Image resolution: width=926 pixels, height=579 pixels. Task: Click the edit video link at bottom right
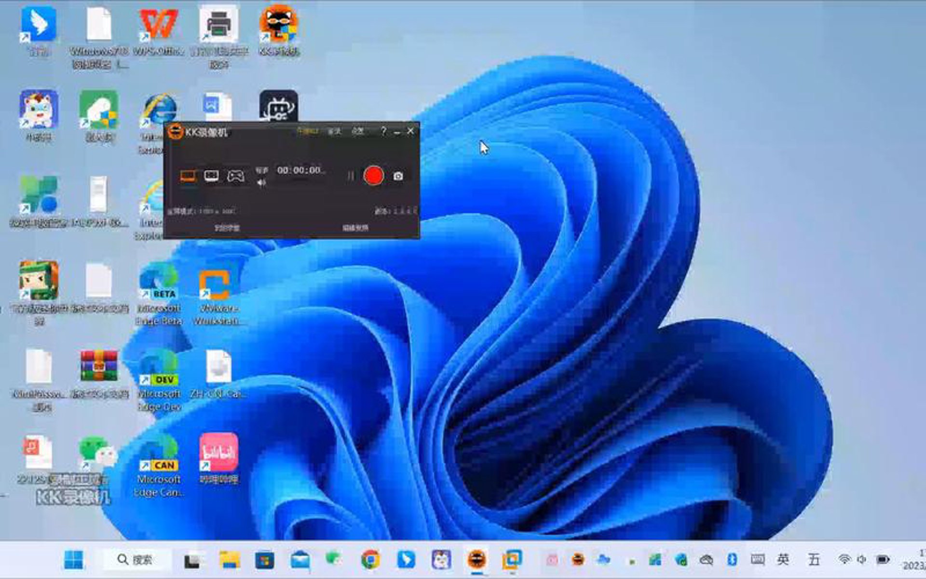pos(355,228)
